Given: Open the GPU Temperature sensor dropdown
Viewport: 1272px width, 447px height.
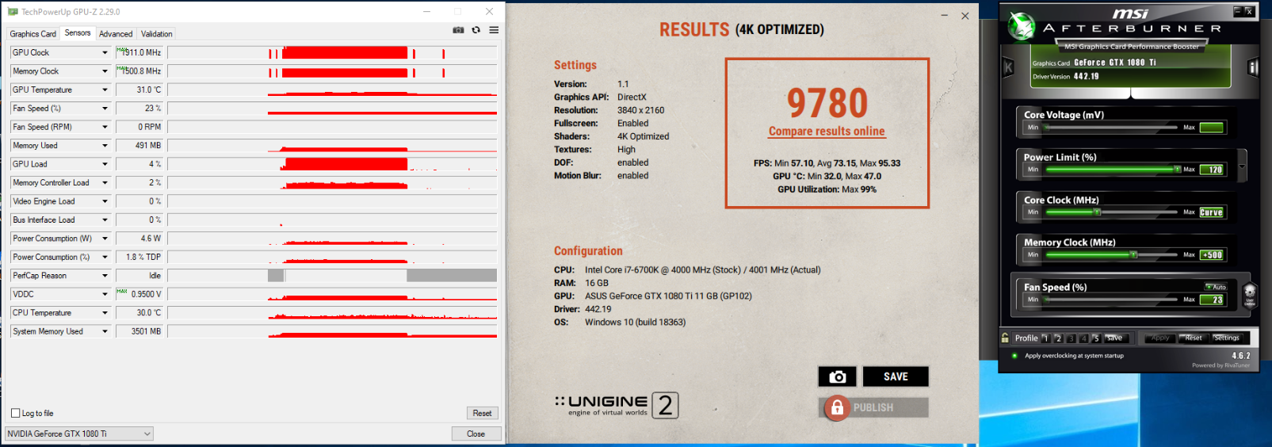Looking at the screenshot, I should (105, 90).
